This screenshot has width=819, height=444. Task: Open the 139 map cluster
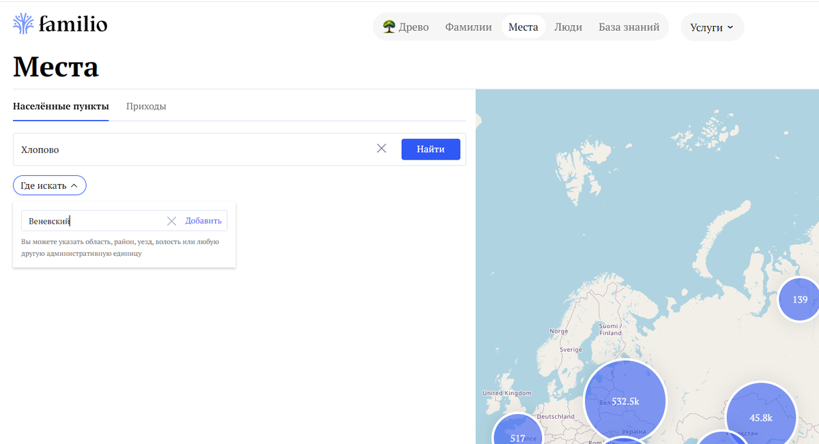(x=800, y=299)
